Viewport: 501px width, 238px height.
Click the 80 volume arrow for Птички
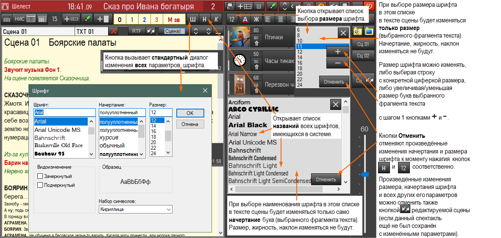256,40
